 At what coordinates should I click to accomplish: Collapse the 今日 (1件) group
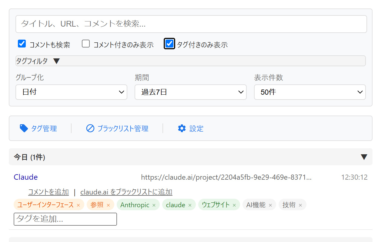point(364,157)
